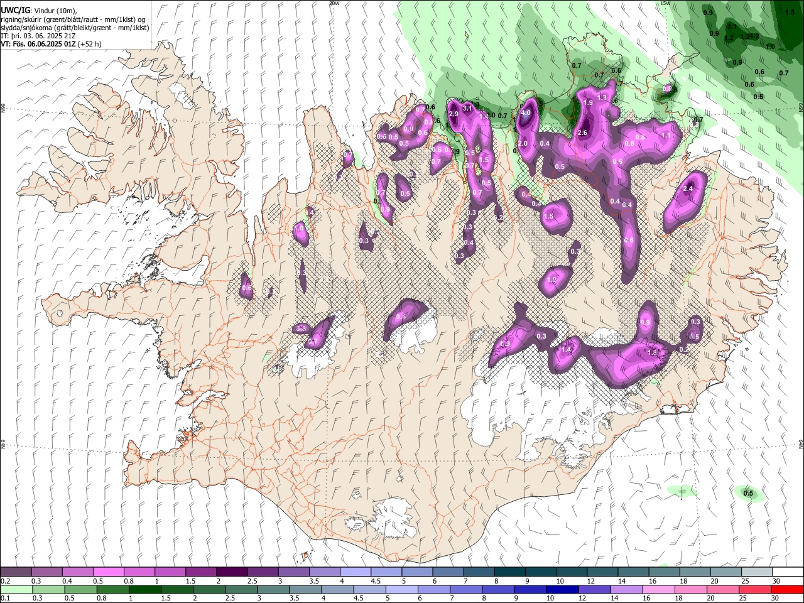Click the 'VT: Fös. 06.06.2025 01Z (+52 h)' line
Image resolution: width=804 pixels, height=603 pixels.
(x=51, y=44)
